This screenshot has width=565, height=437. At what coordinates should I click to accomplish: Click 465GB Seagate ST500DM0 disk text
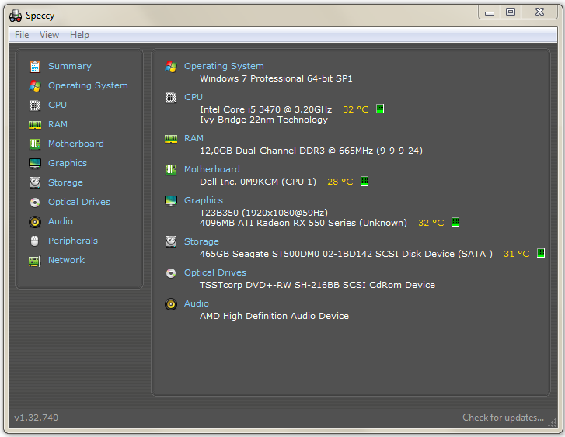pyautogui.click(x=346, y=254)
